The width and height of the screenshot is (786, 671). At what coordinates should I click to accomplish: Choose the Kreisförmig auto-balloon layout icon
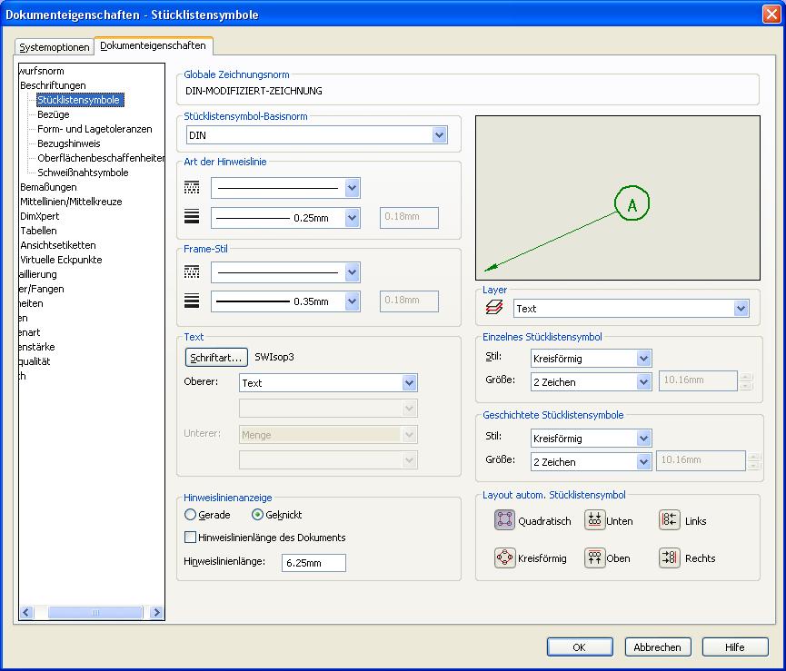click(504, 558)
